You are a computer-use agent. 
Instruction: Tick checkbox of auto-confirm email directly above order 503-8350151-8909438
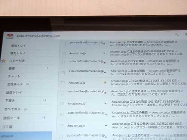pyautogui.click(x=62, y=93)
